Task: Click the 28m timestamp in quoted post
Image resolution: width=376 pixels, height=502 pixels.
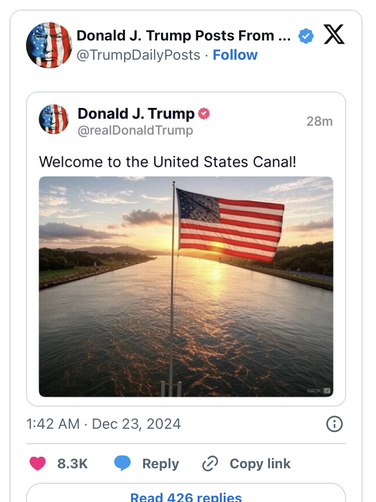Action: pyautogui.click(x=319, y=121)
